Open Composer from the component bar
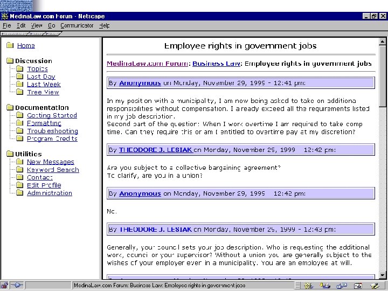Viewport: 388px width, 291px height. [375, 286]
